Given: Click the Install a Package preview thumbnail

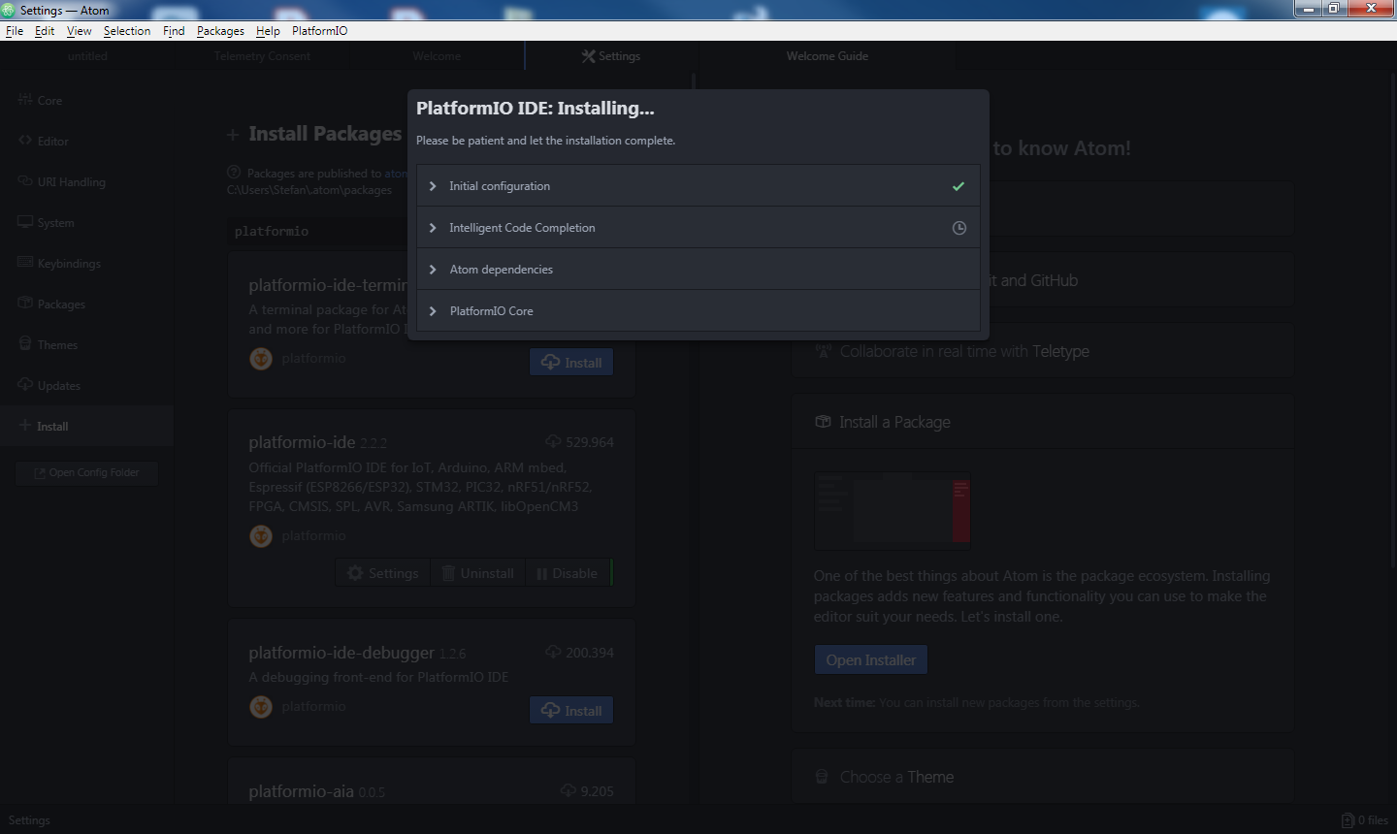Looking at the screenshot, I should pos(893,510).
